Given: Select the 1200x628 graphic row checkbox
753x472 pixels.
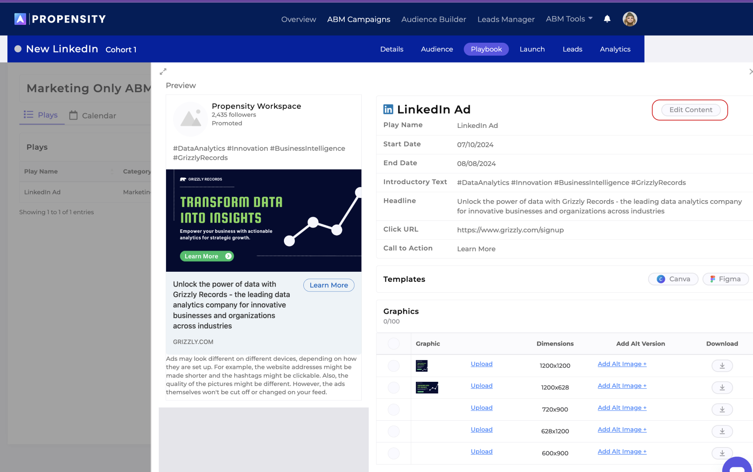Looking at the screenshot, I should point(394,387).
